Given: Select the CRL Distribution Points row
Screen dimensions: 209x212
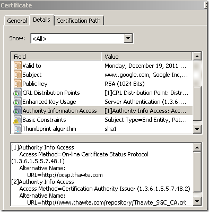Looking at the screenshot, I should 102,93.
